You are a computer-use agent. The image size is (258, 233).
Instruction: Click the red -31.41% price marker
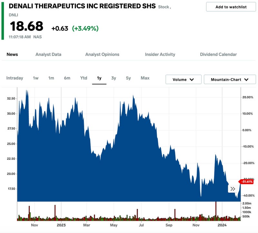click(x=248, y=182)
